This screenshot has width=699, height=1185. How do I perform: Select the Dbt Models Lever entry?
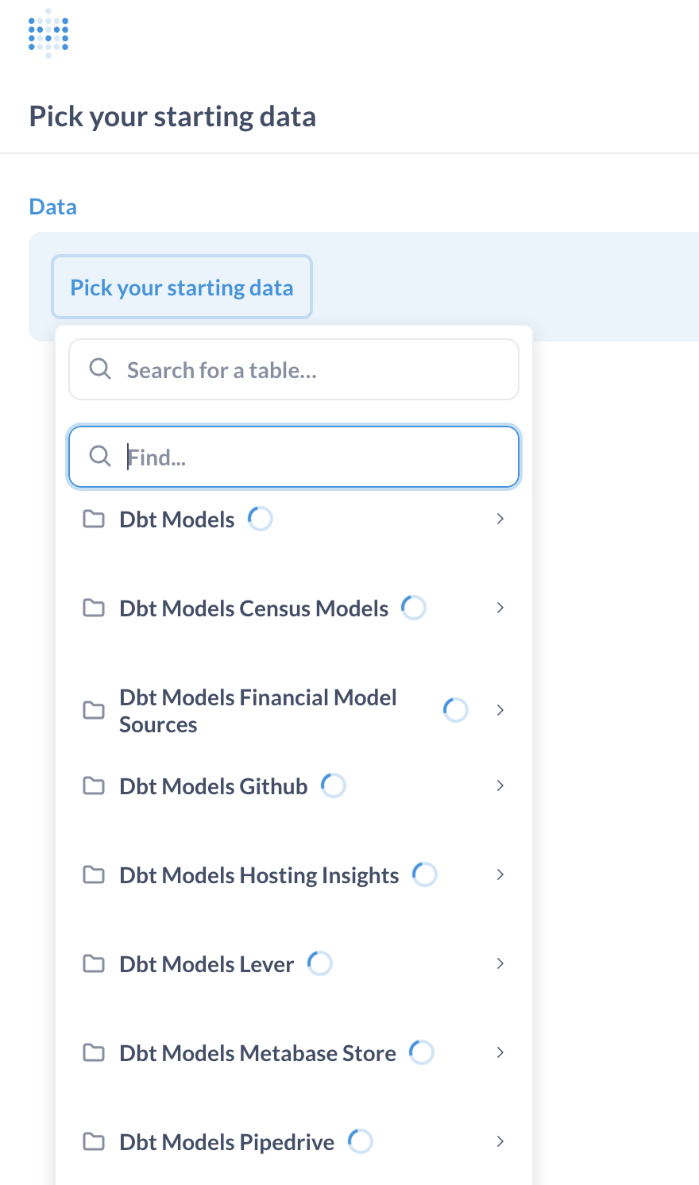tap(207, 963)
